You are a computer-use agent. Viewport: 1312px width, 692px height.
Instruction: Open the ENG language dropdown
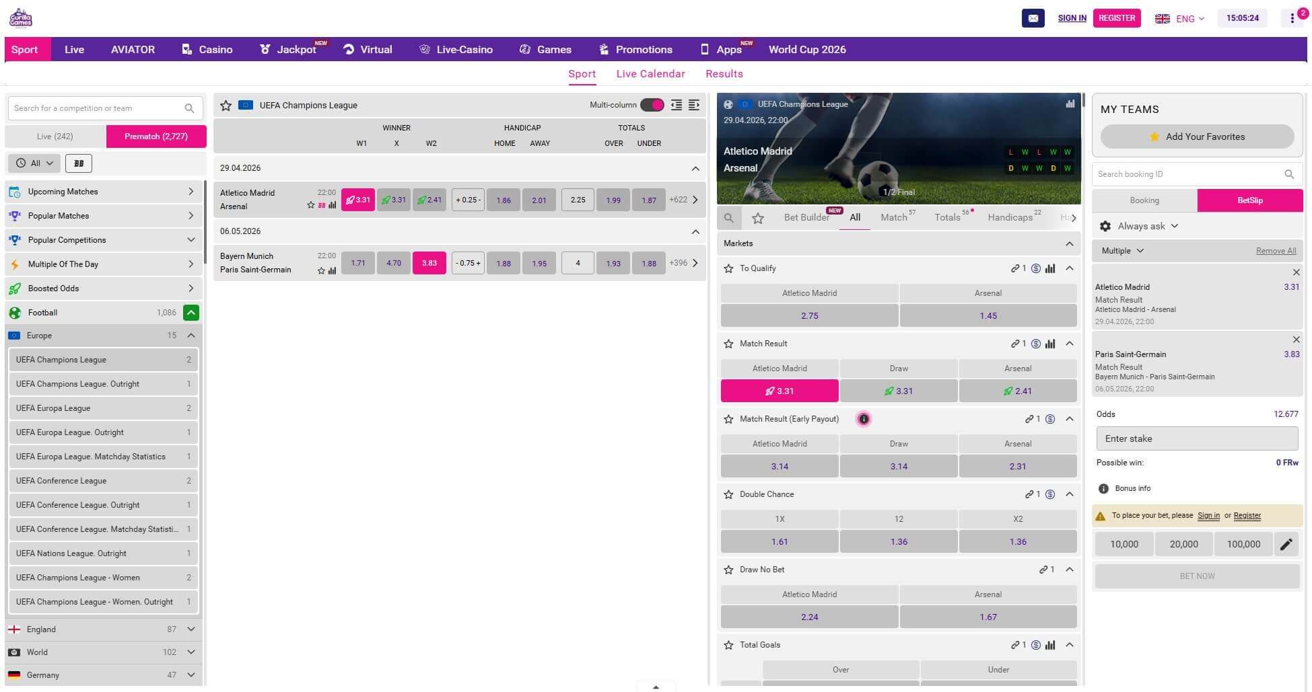click(x=1180, y=19)
